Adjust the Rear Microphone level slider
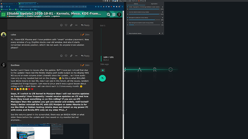This screenshot has height=139, width=248. pos(144,25)
